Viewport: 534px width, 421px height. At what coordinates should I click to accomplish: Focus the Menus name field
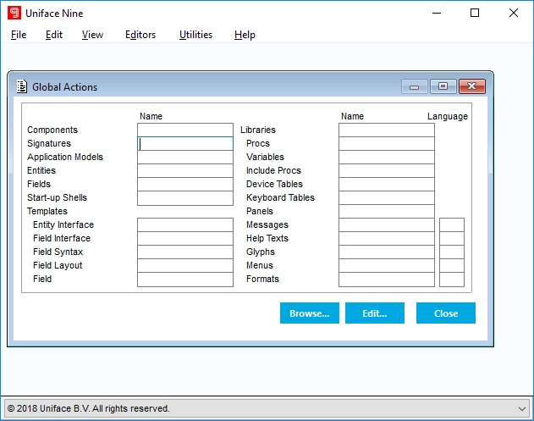click(387, 265)
